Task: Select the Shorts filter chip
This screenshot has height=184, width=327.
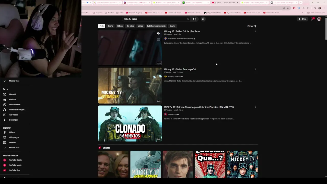Action: tap(110, 26)
